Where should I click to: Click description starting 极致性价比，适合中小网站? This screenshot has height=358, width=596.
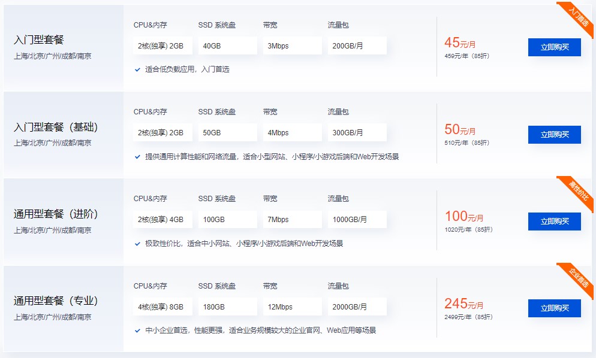(x=244, y=244)
